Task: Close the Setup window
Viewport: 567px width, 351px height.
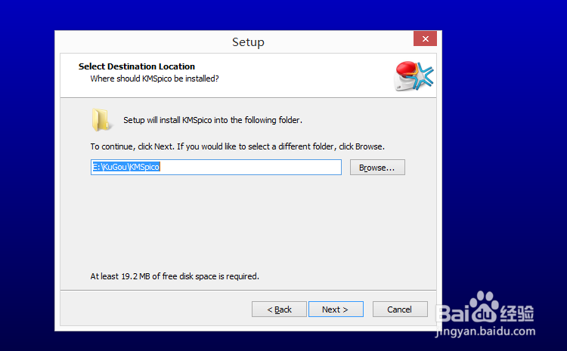Action: 425,38
